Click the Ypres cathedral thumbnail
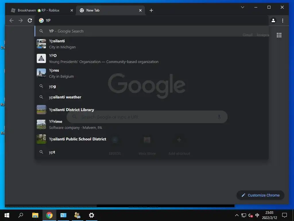The image size is (294, 221). click(41, 73)
